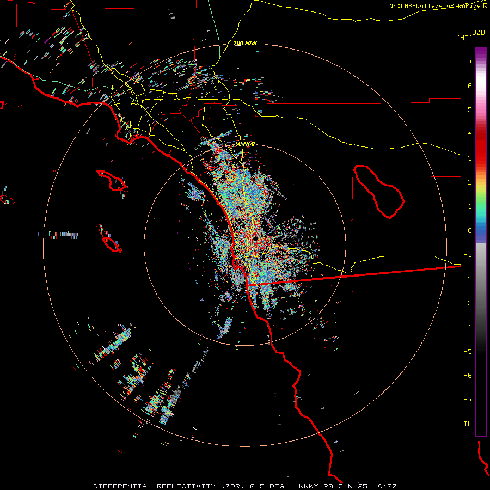Click the KNKX station identifier
The height and width of the screenshot is (490, 490).
[309, 486]
